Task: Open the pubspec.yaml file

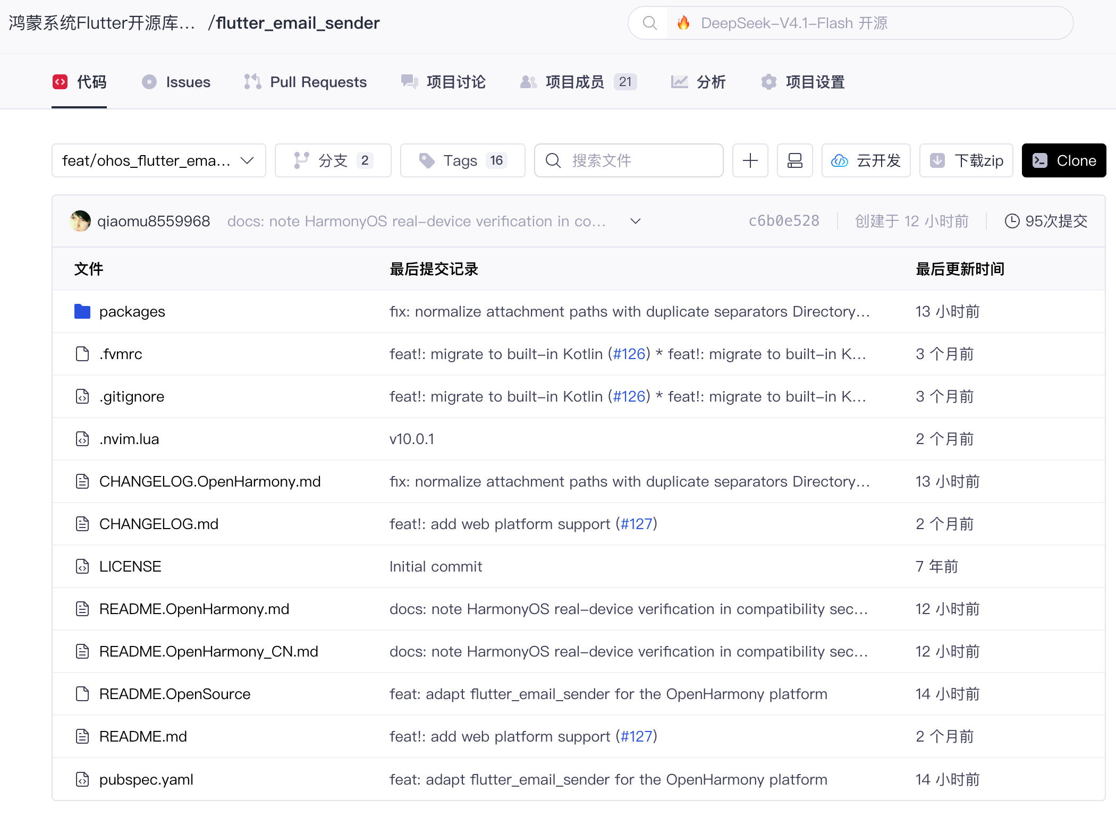Action: tap(146, 779)
